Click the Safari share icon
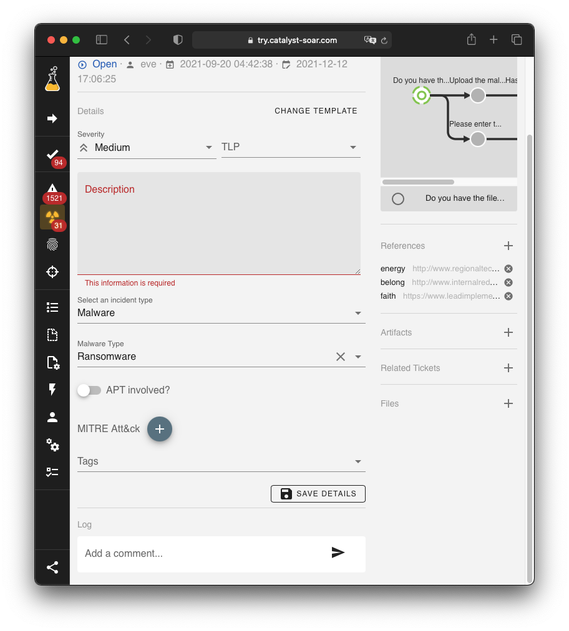The image size is (569, 631). coord(471,40)
